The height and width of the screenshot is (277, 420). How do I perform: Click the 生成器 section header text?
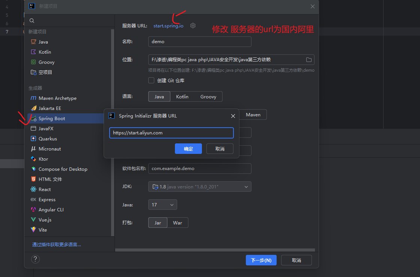pyautogui.click(x=35, y=88)
